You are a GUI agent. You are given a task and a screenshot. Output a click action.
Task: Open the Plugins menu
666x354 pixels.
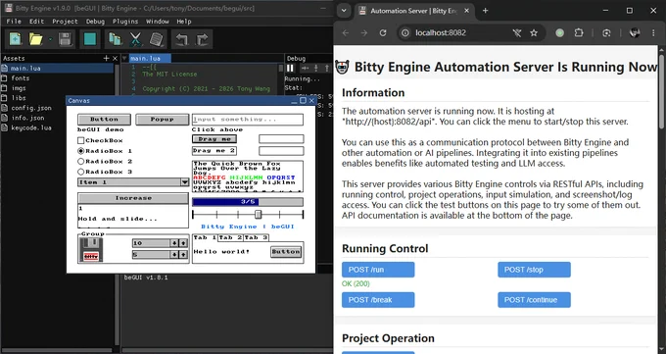pos(125,22)
